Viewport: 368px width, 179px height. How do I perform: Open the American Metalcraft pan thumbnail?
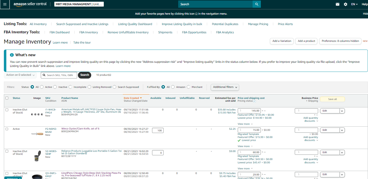point(37,114)
